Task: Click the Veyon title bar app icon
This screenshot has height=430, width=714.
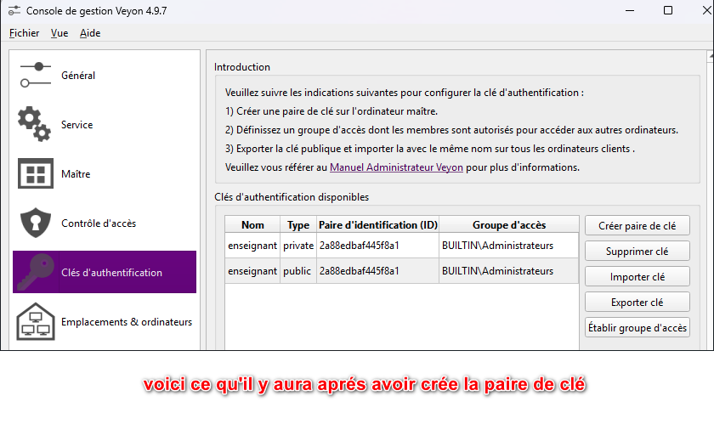Action: 14,10
